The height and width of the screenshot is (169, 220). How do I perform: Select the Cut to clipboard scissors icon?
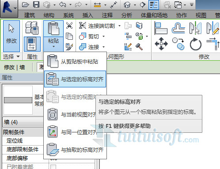(x=69, y=26)
